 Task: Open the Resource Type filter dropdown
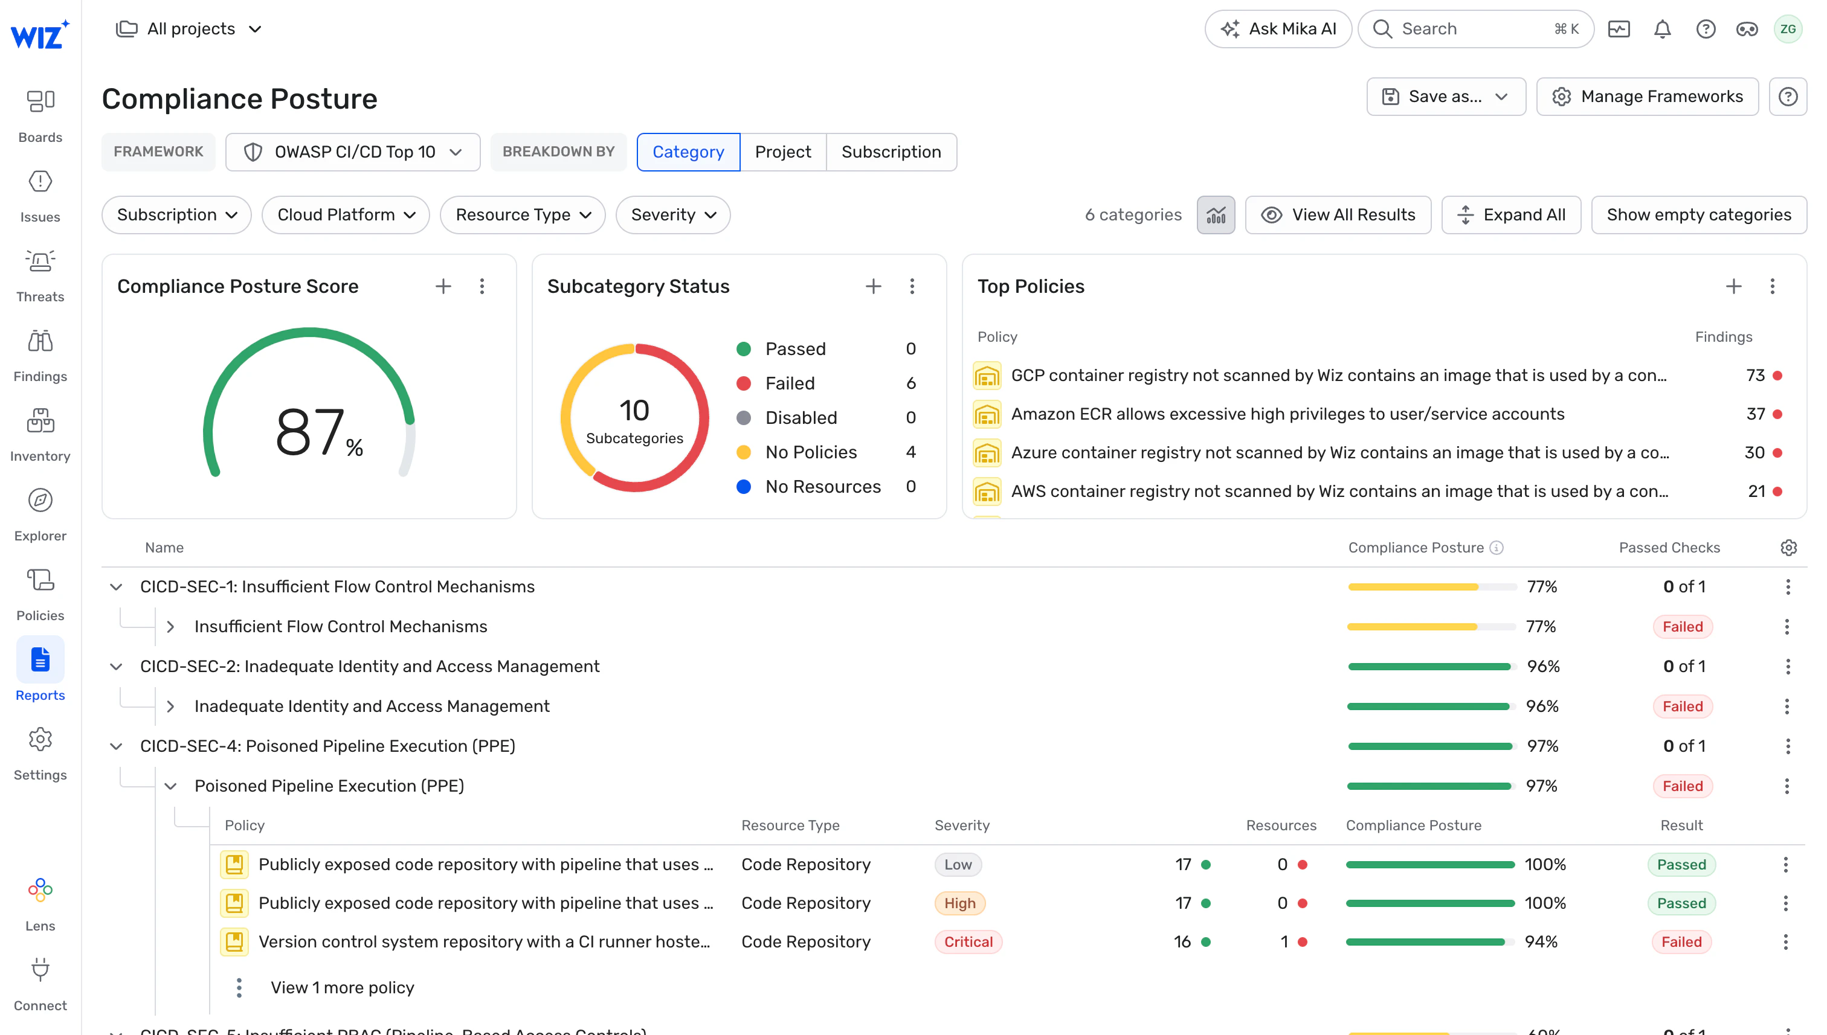pos(523,215)
